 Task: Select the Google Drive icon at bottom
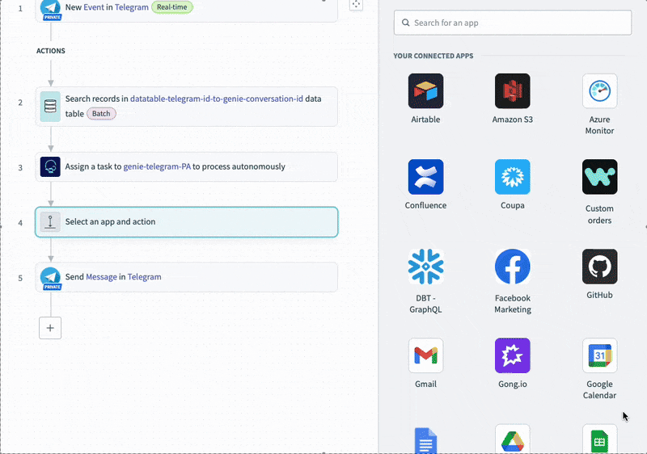[513, 439]
